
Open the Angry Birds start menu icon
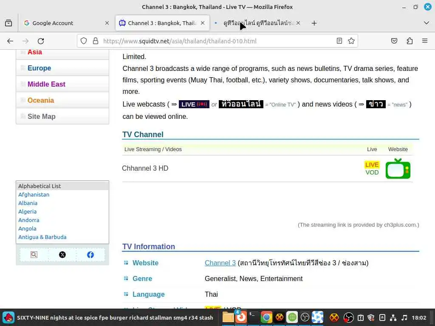coord(8,318)
